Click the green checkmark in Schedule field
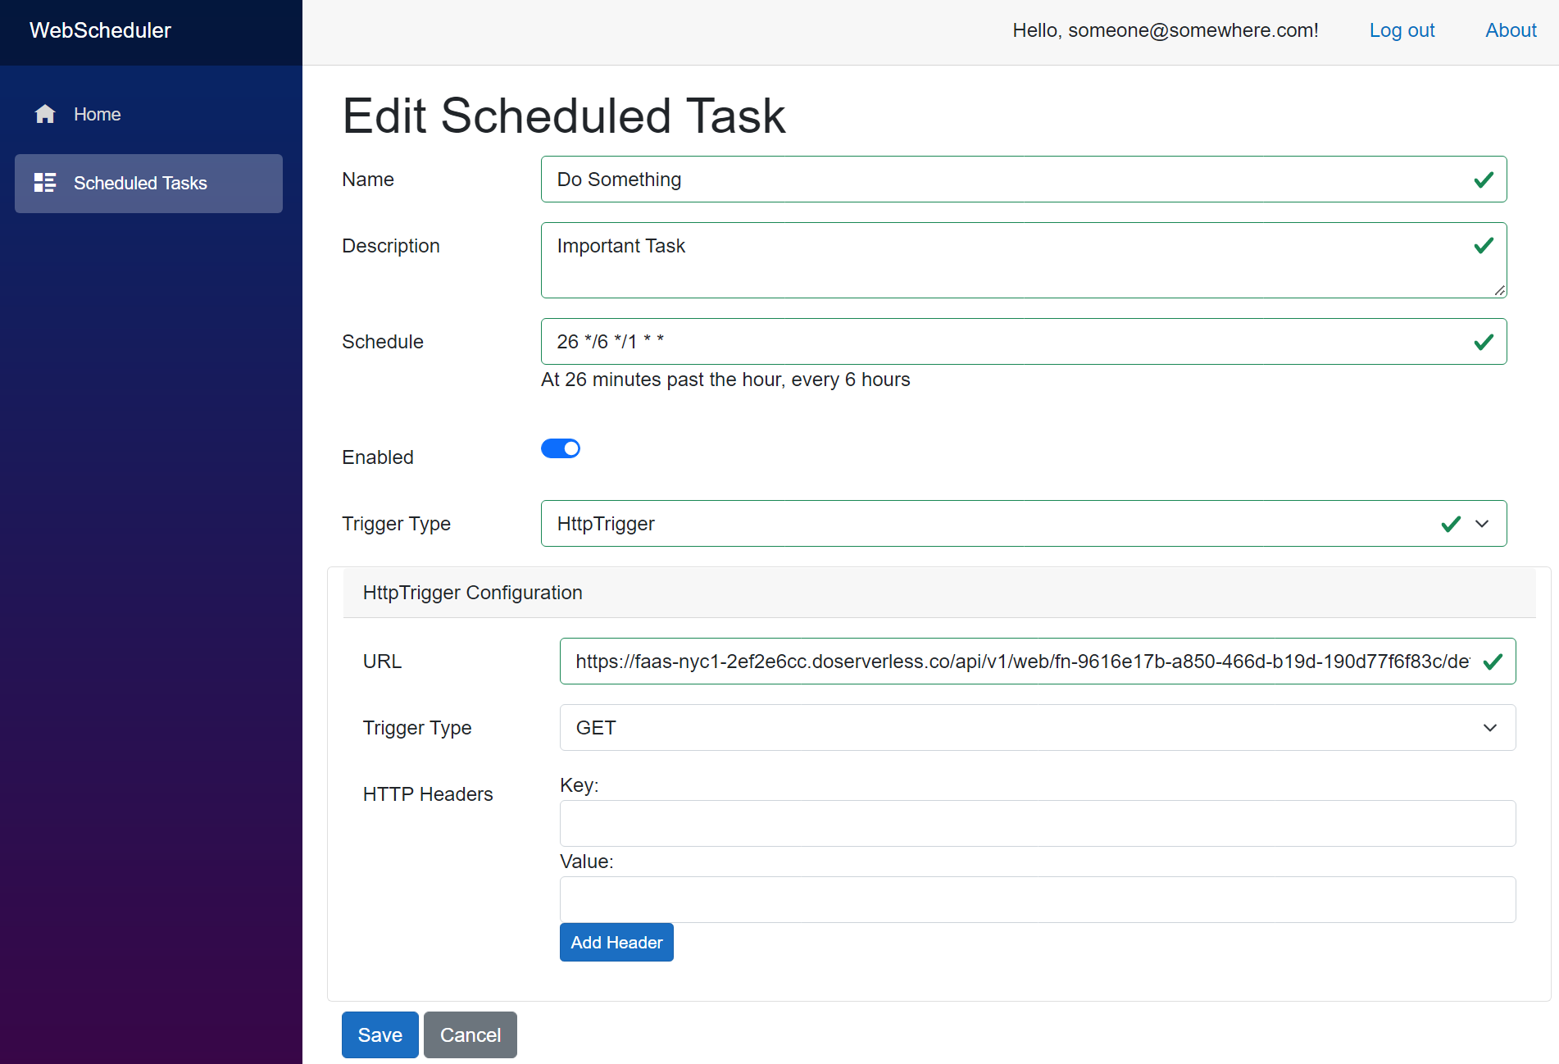The width and height of the screenshot is (1559, 1064). [x=1483, y=342]
